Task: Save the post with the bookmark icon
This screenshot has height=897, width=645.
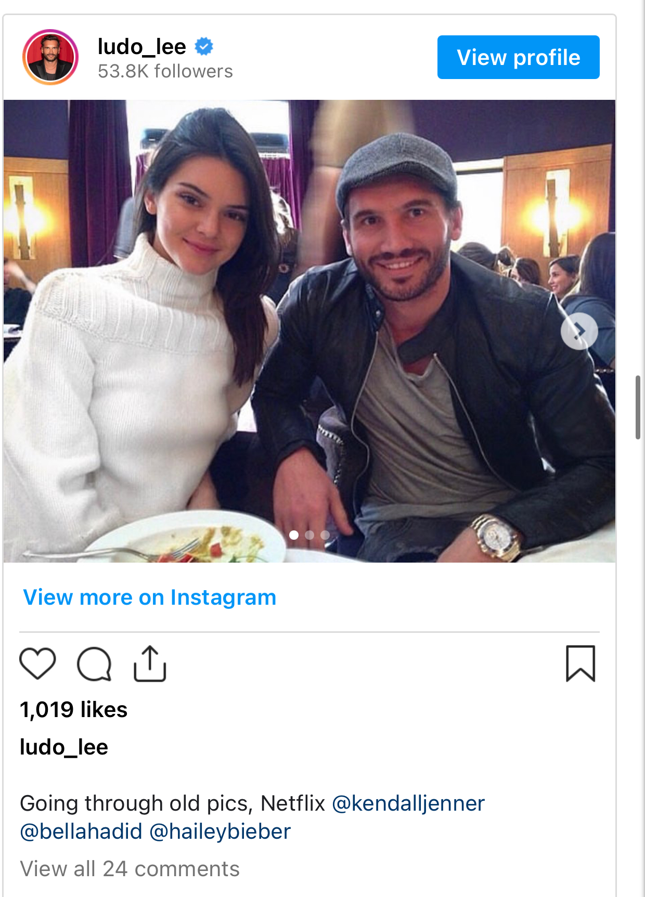Action: 580,664
